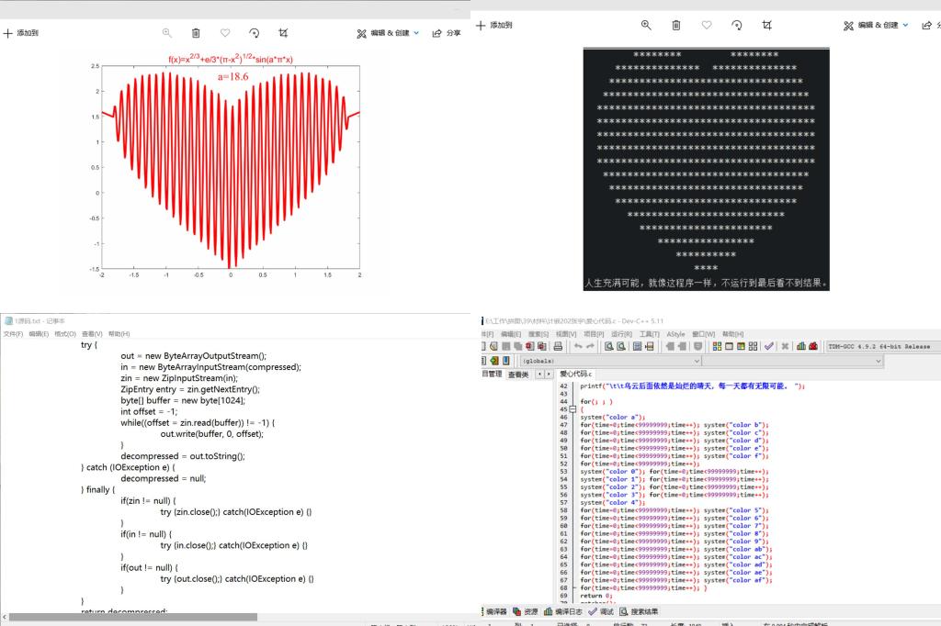Screen dimensions: 941x626
Task: Switch to the 编译日志 tab
Action: (x=564, y=611)
